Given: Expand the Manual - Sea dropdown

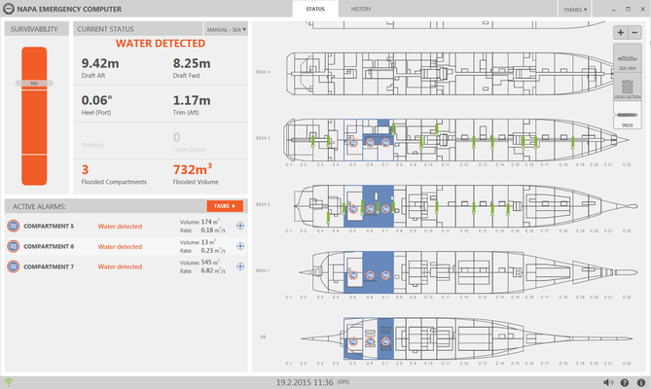Looking at the screenshot, I should tap(226, 29).
